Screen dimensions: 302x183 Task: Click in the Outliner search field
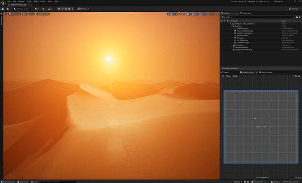(x=260, y=17)
